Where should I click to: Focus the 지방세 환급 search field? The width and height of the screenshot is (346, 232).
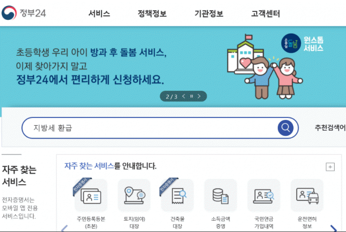(150, 128)
